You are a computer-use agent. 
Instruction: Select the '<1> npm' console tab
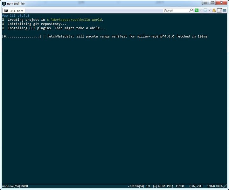pyautogui.click(x=14, y=11)
